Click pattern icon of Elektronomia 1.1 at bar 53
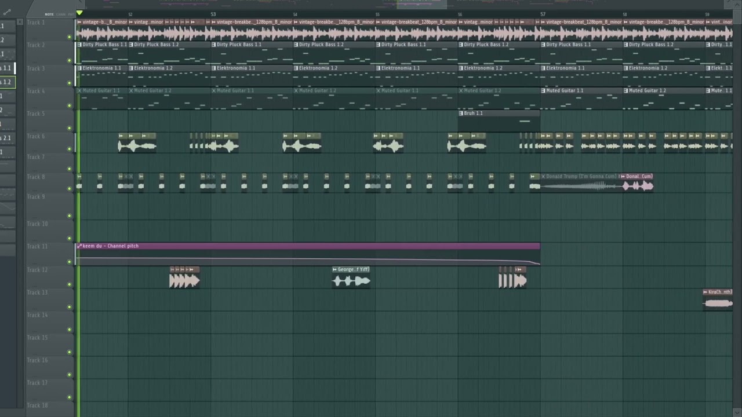Screen dimensions: 742x417 tap(214, 68)
